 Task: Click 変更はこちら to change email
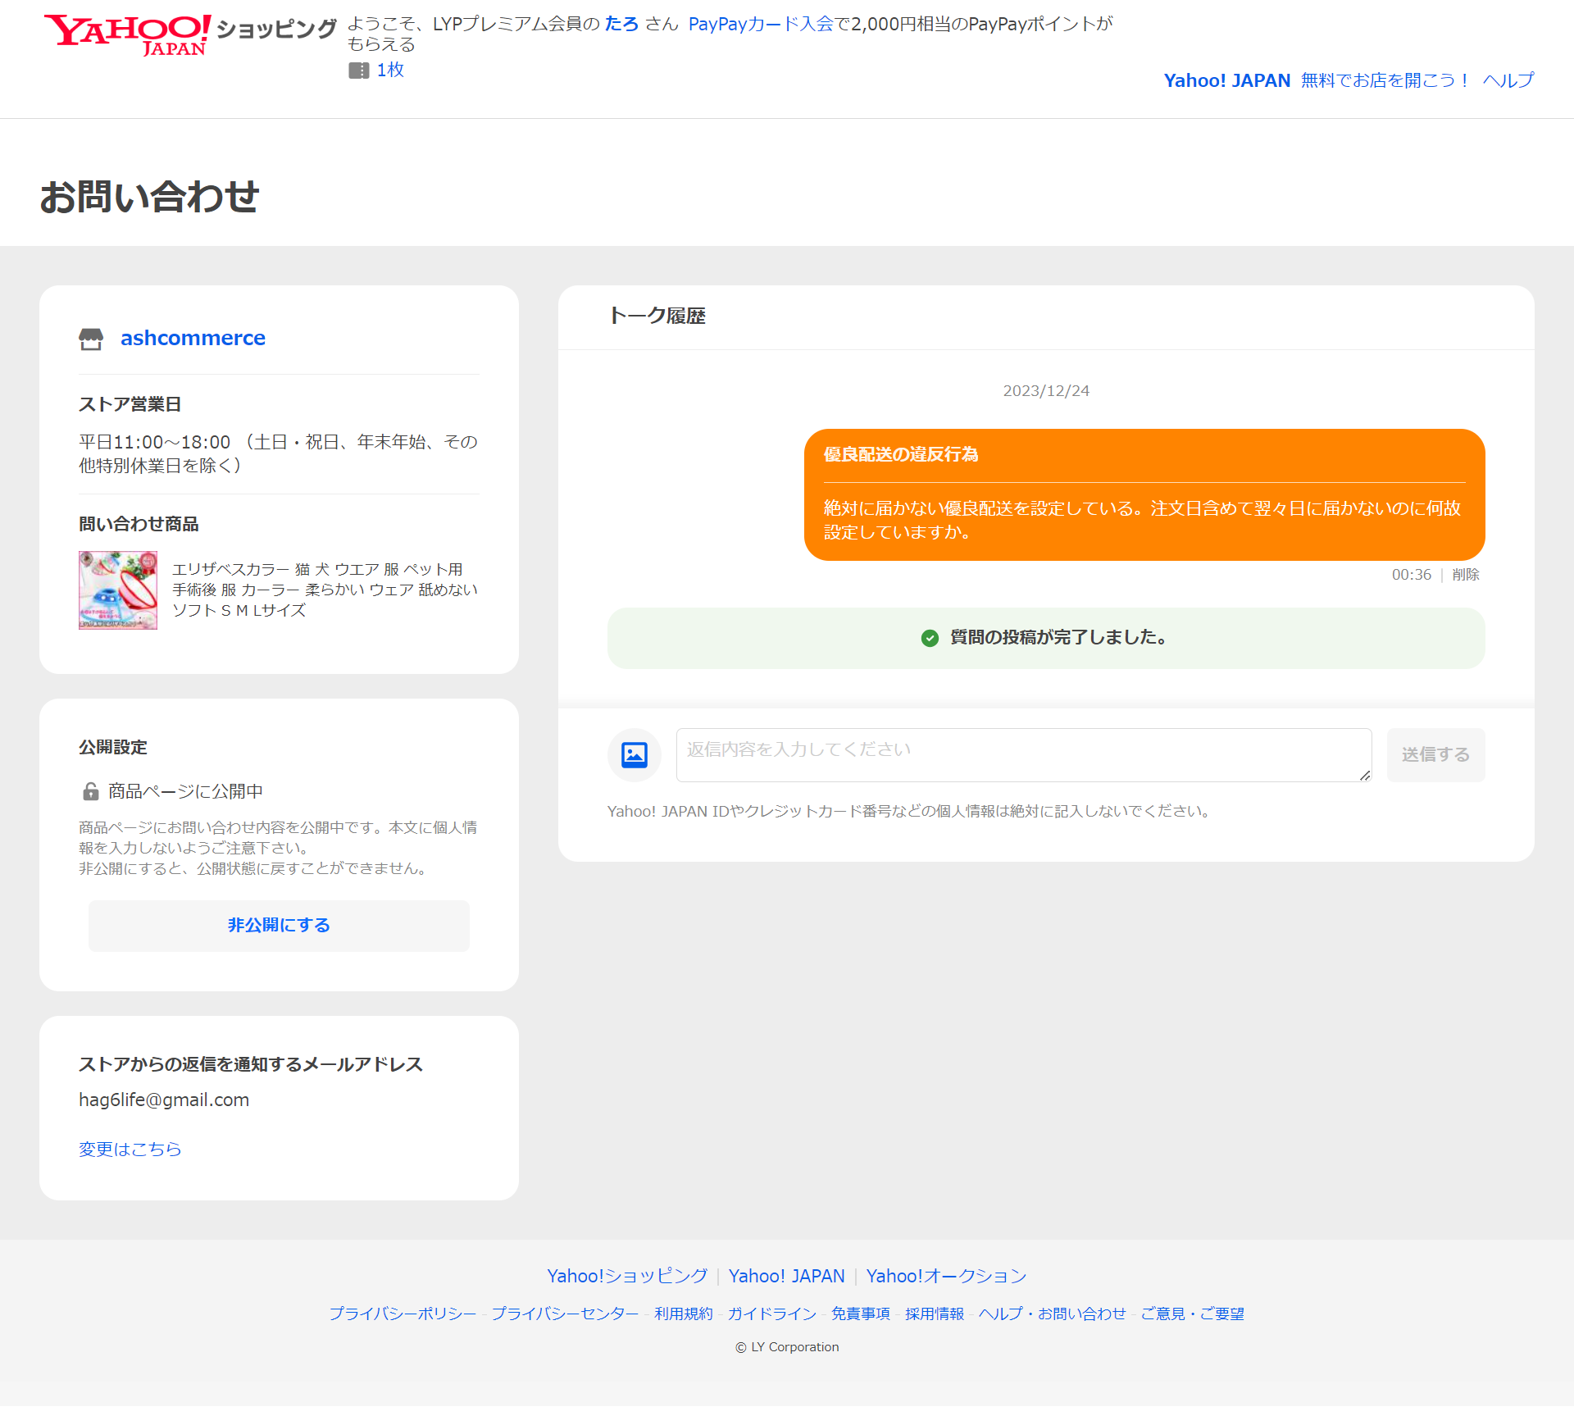130,1149
